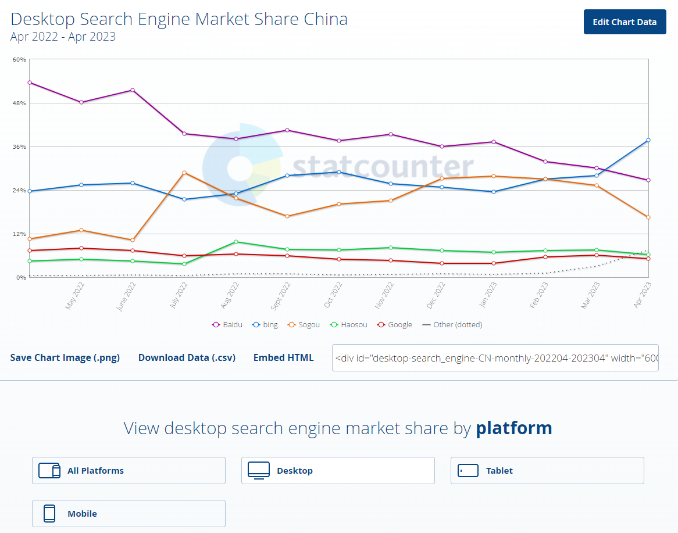Click the Mobile phone icon
678x533 pixels.
tap(49, 514)
